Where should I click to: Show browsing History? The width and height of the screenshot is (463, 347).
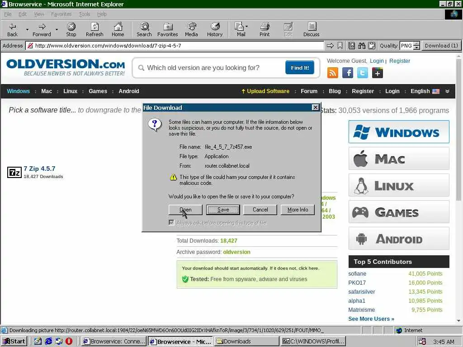[215, 29]
